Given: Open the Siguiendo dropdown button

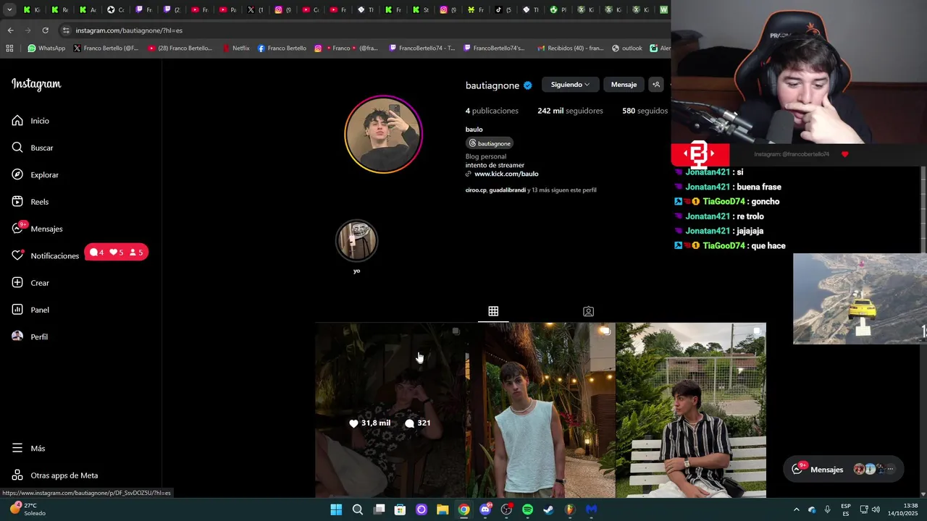Looking at the screenshot, I should tap(570, 85).
